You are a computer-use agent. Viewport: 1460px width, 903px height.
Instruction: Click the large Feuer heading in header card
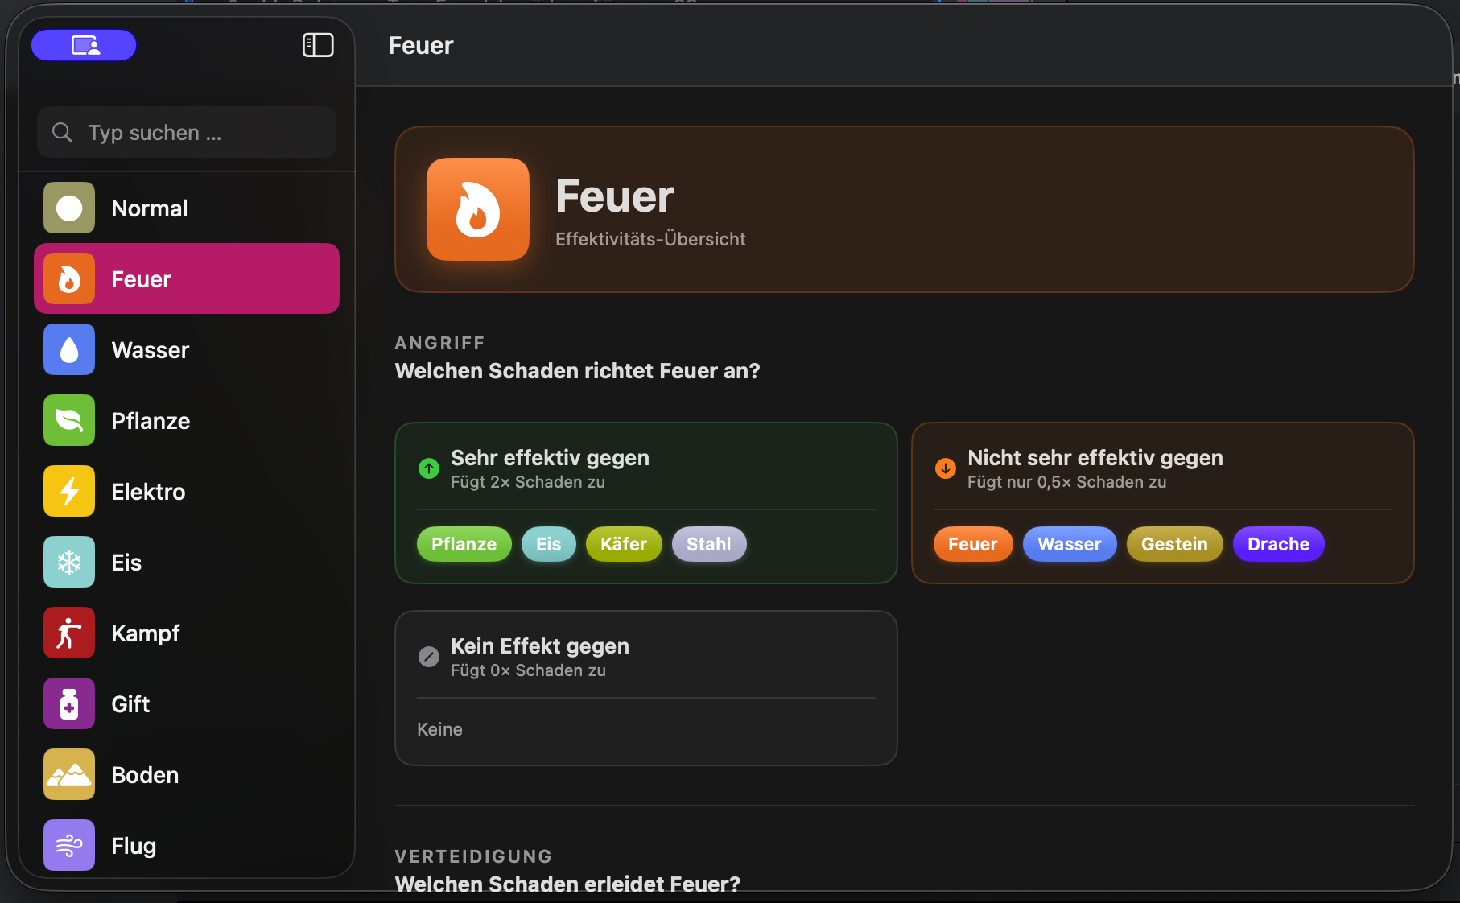(x=614, y=196)
